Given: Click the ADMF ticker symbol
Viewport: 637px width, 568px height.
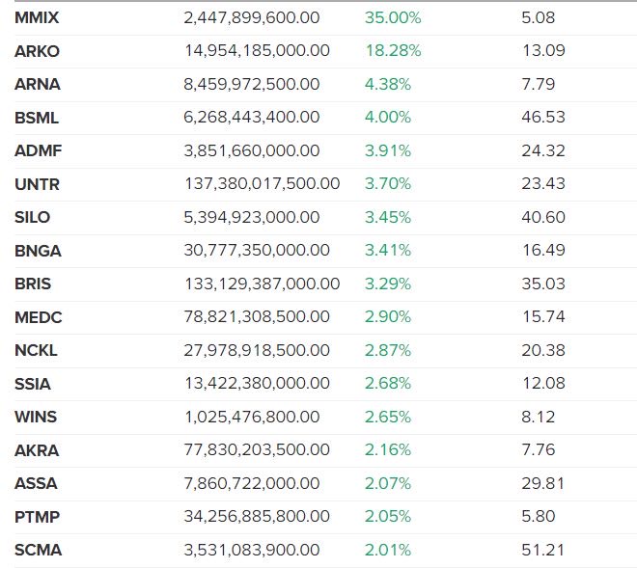Looking at the screenshot, I should tap(38, 150).
